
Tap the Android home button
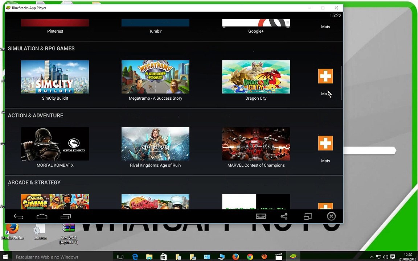42,216
